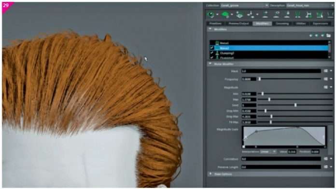This screenshot has height=189, width=336.
Task: Click expression editor icon beside Correlation field
Action: tap(326, 159)
